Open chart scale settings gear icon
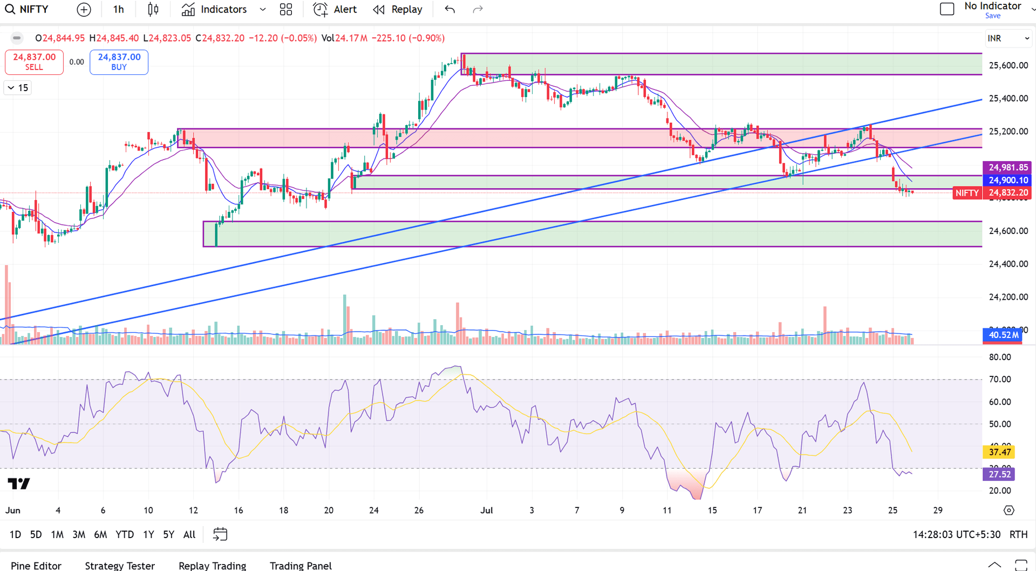The width and height of the screenshot is (1036, 571). coord(1009,510)
